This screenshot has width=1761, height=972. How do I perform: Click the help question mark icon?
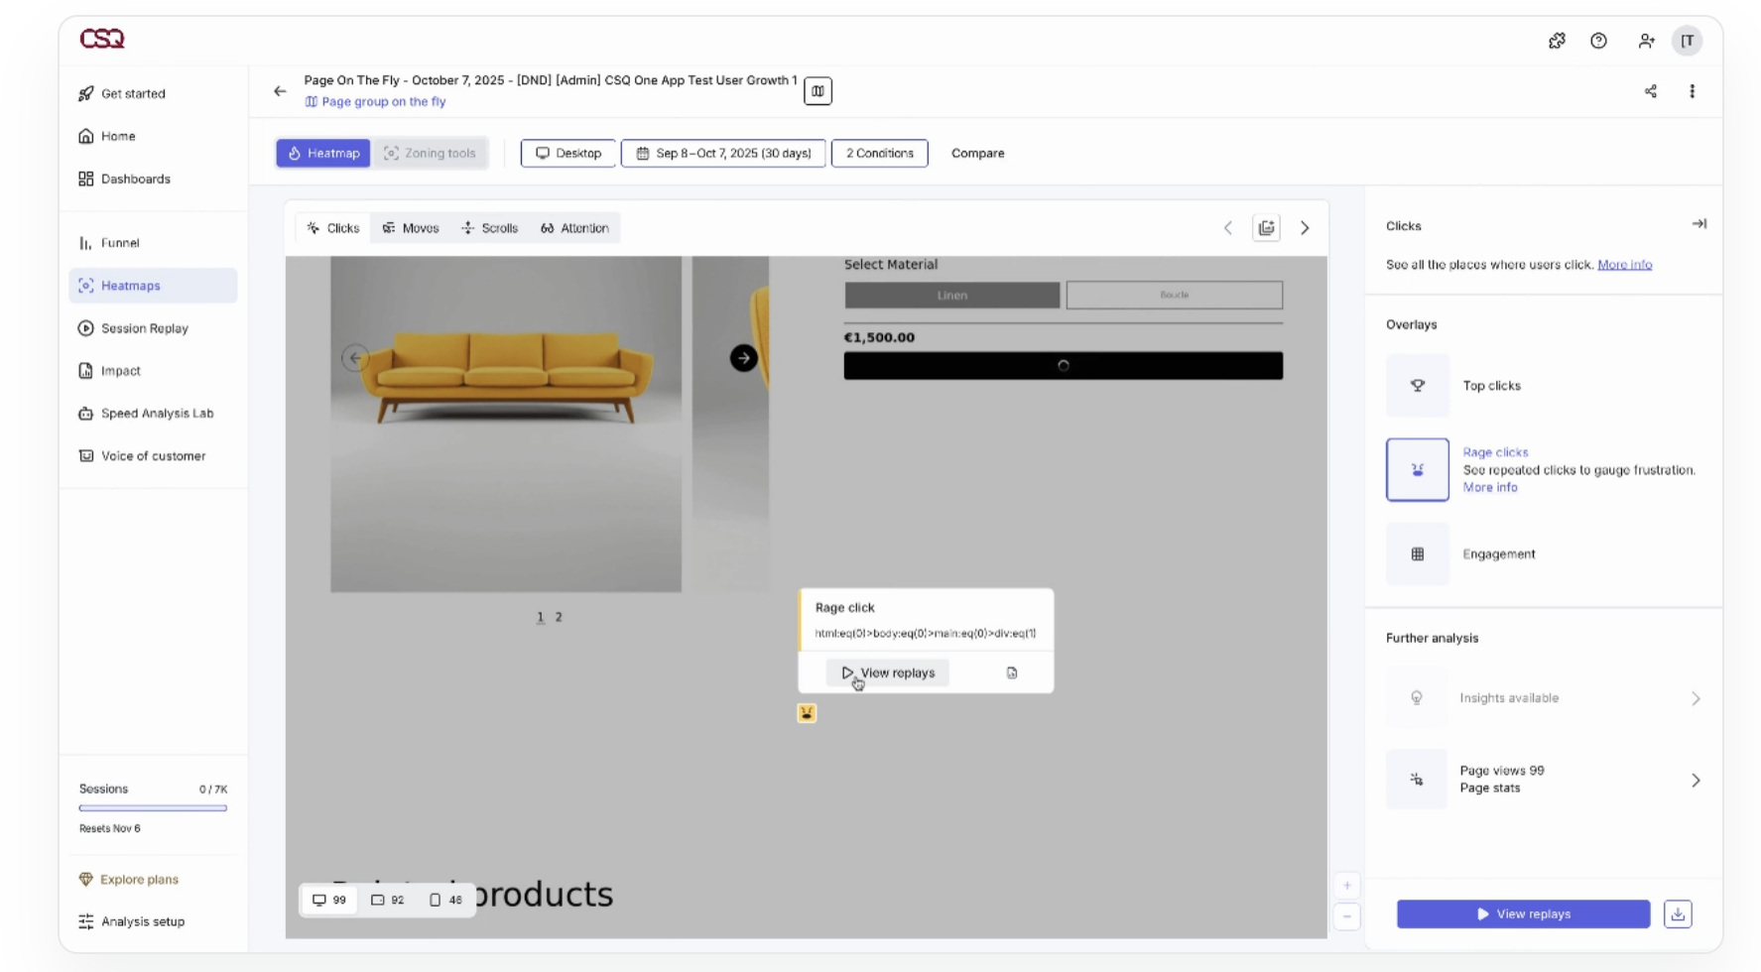coord(1598,41)
